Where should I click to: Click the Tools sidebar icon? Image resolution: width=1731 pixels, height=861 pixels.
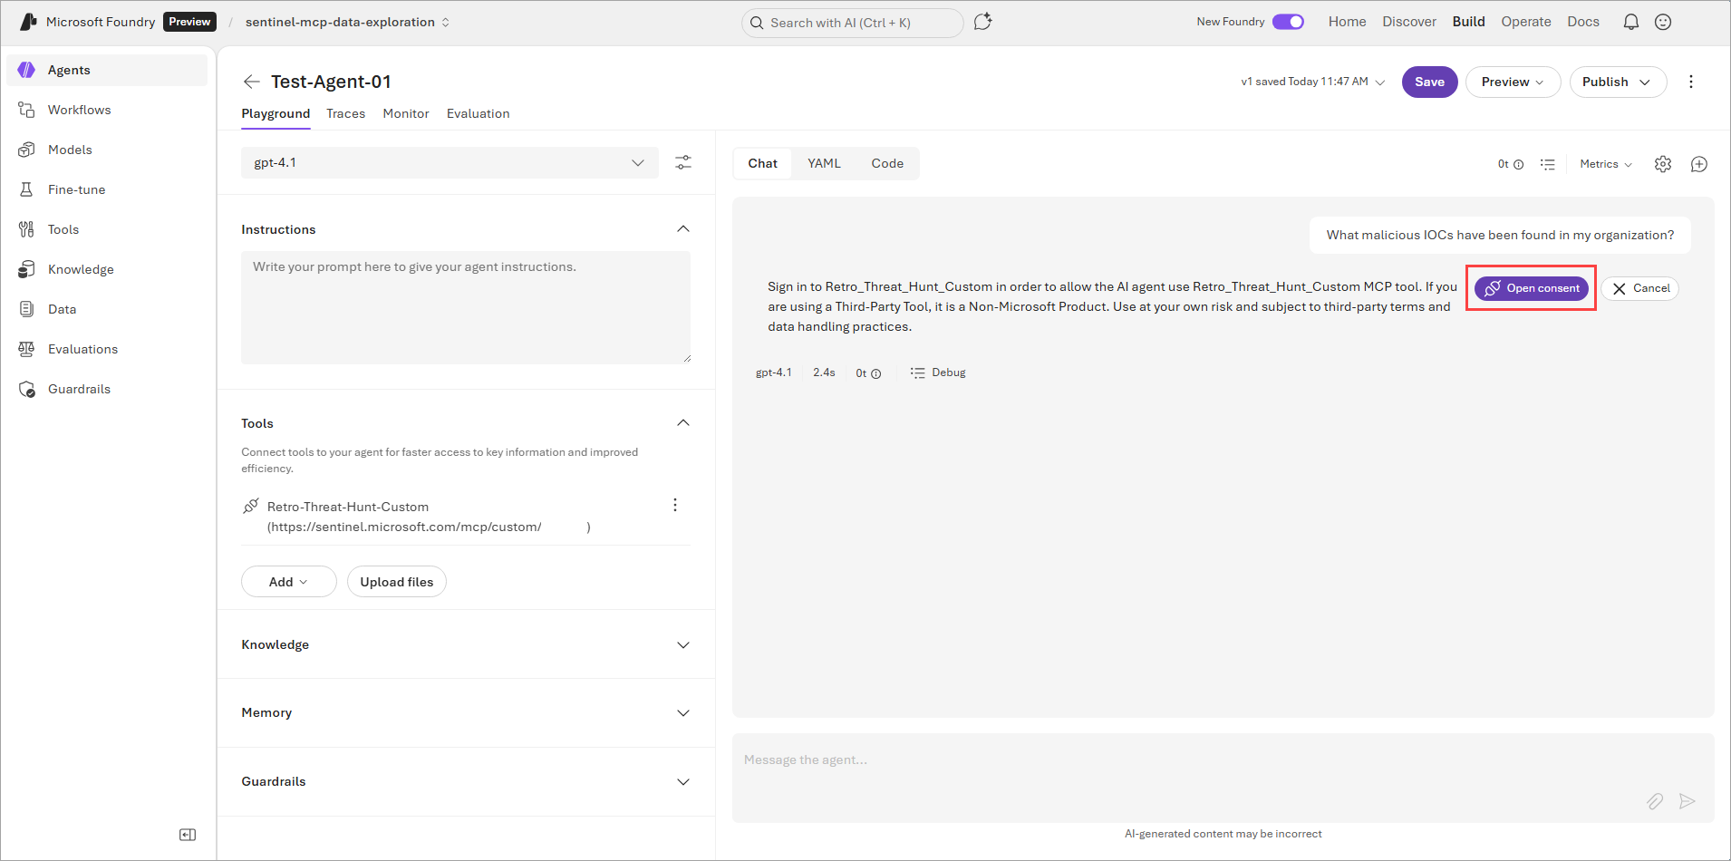click(x=26, y=229)
